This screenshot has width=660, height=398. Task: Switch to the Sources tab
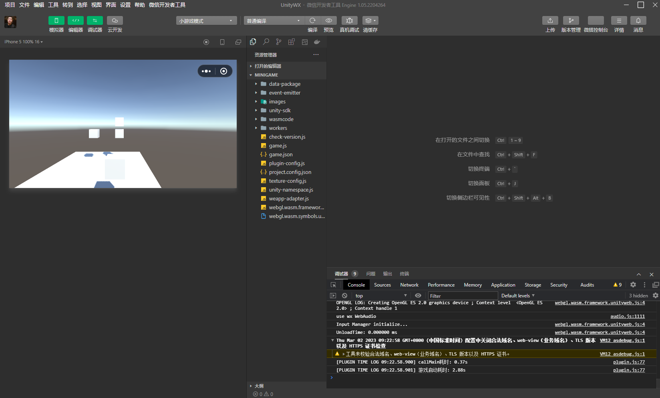pyautogui.click(x=382, y=285)
